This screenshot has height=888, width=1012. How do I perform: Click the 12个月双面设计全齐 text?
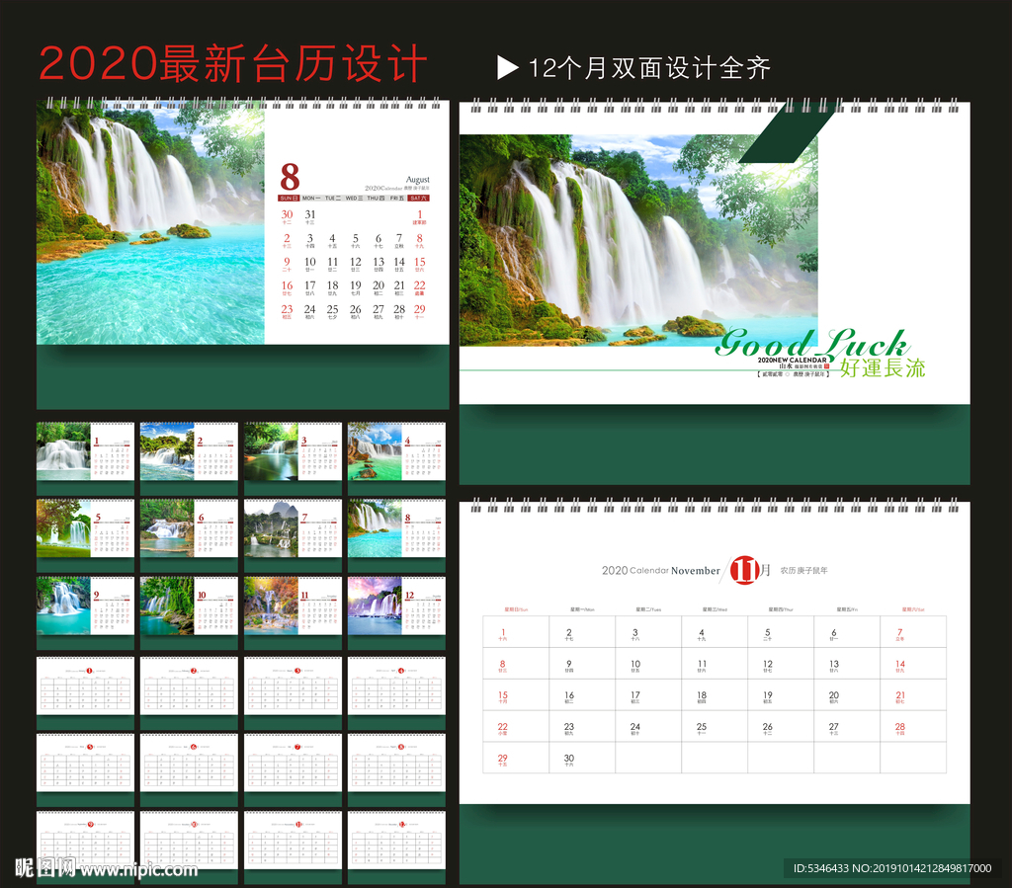[x=649, y=67]
